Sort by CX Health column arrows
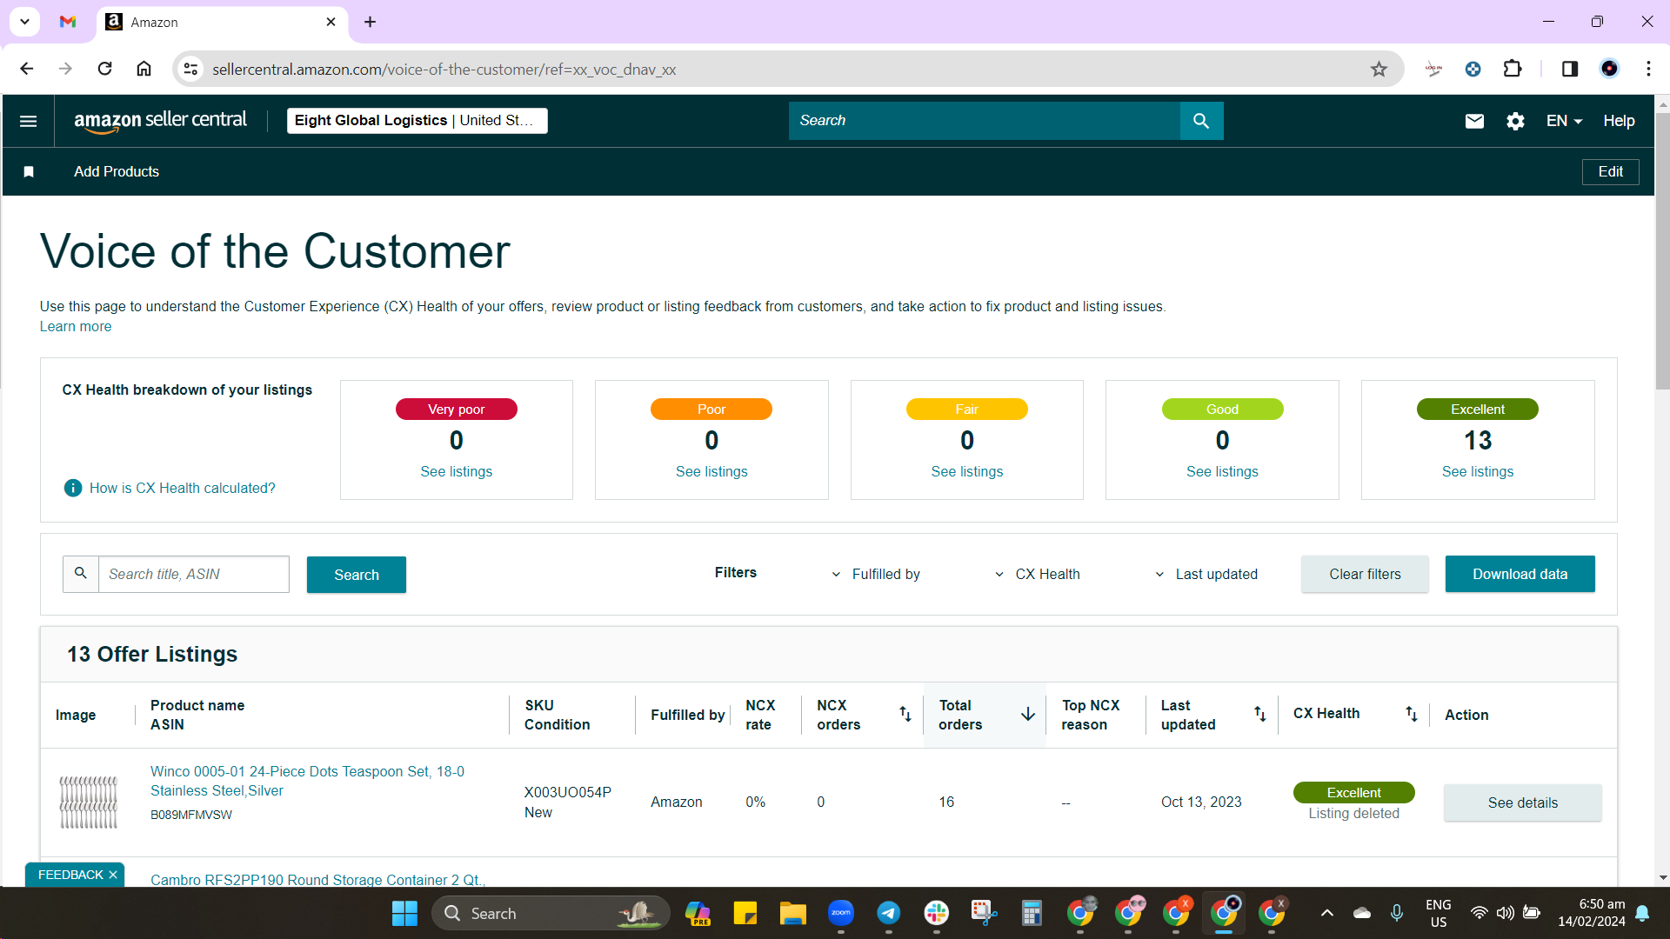The height and width of the screenshot is (939, 1670). point(1411,714)
